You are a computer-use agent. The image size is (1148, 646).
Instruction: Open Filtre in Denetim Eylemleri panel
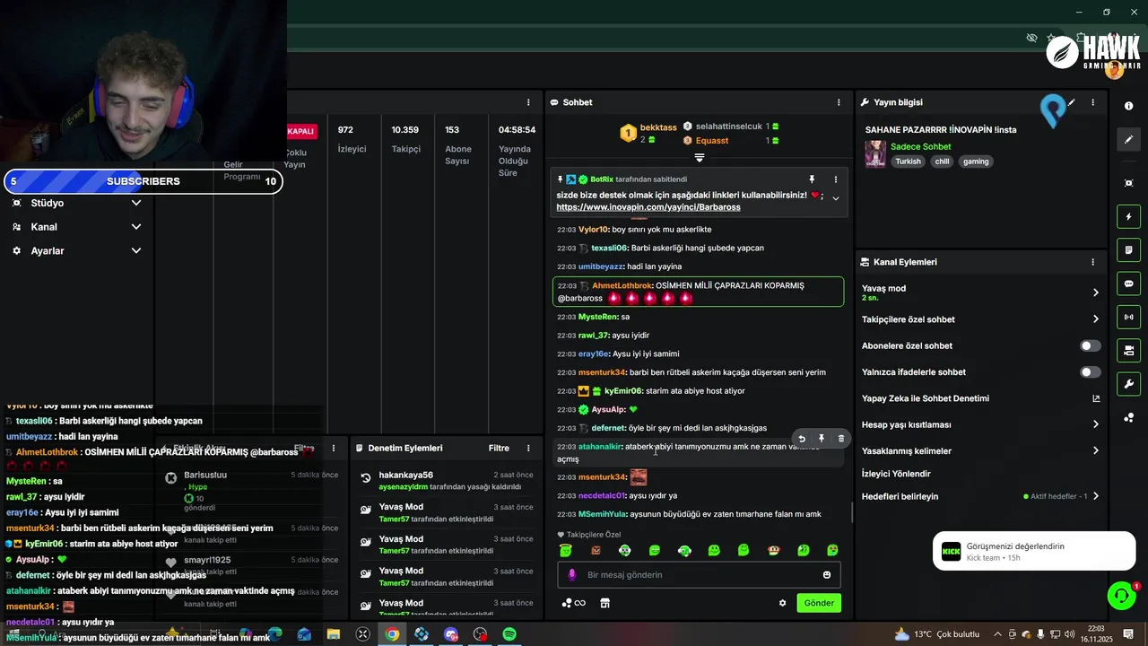tap(499, 448)
